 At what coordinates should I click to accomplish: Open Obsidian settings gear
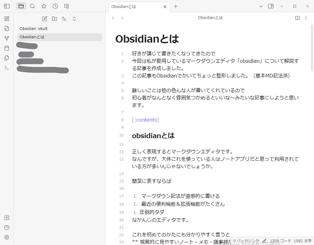click(x=7, y=237)
